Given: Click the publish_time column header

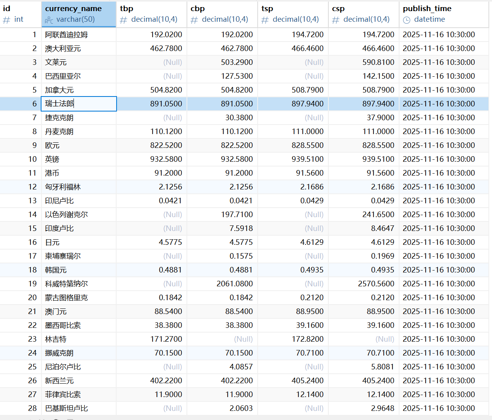Looking at the screenshot, I should tap(444, 14).
